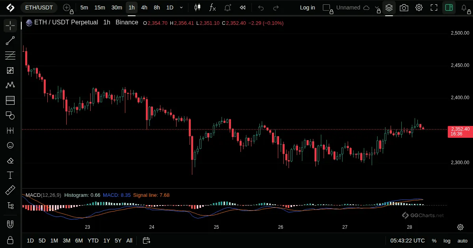
Task: Toggle lock all drawings
Action: pyautogui.click(x=10, y=240)
